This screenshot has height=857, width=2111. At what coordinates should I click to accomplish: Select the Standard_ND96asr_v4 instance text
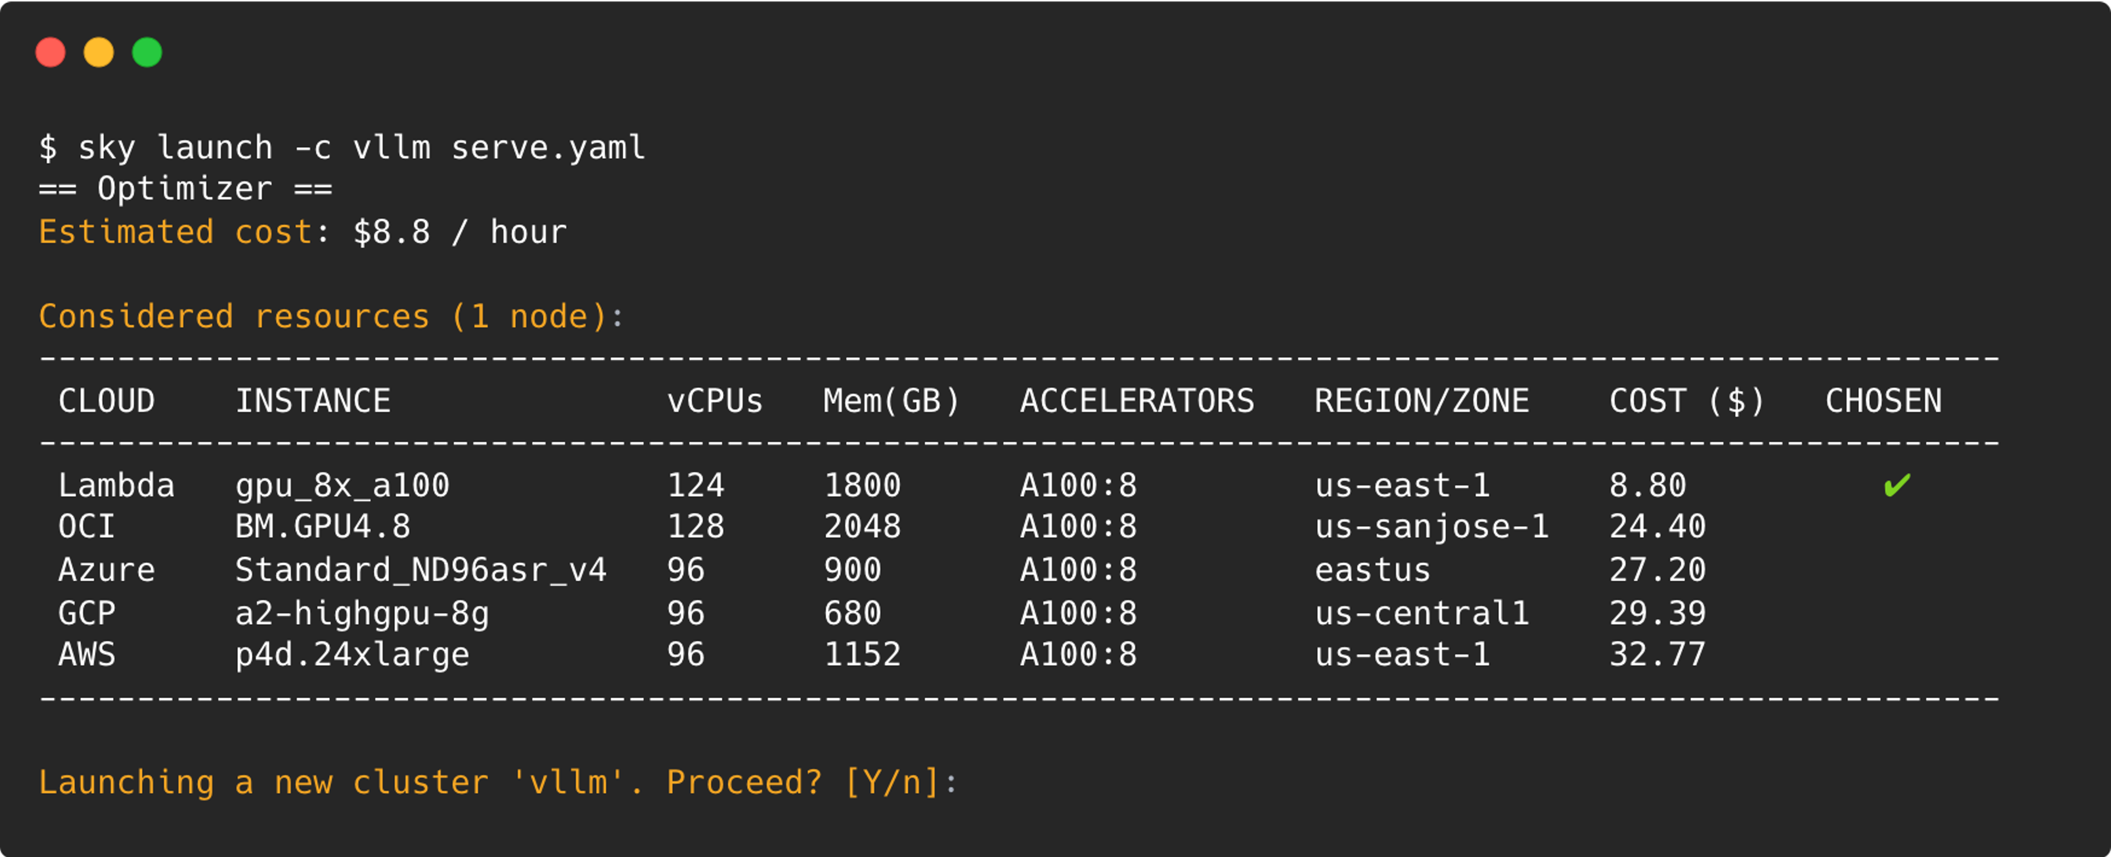tap(421, 570)
